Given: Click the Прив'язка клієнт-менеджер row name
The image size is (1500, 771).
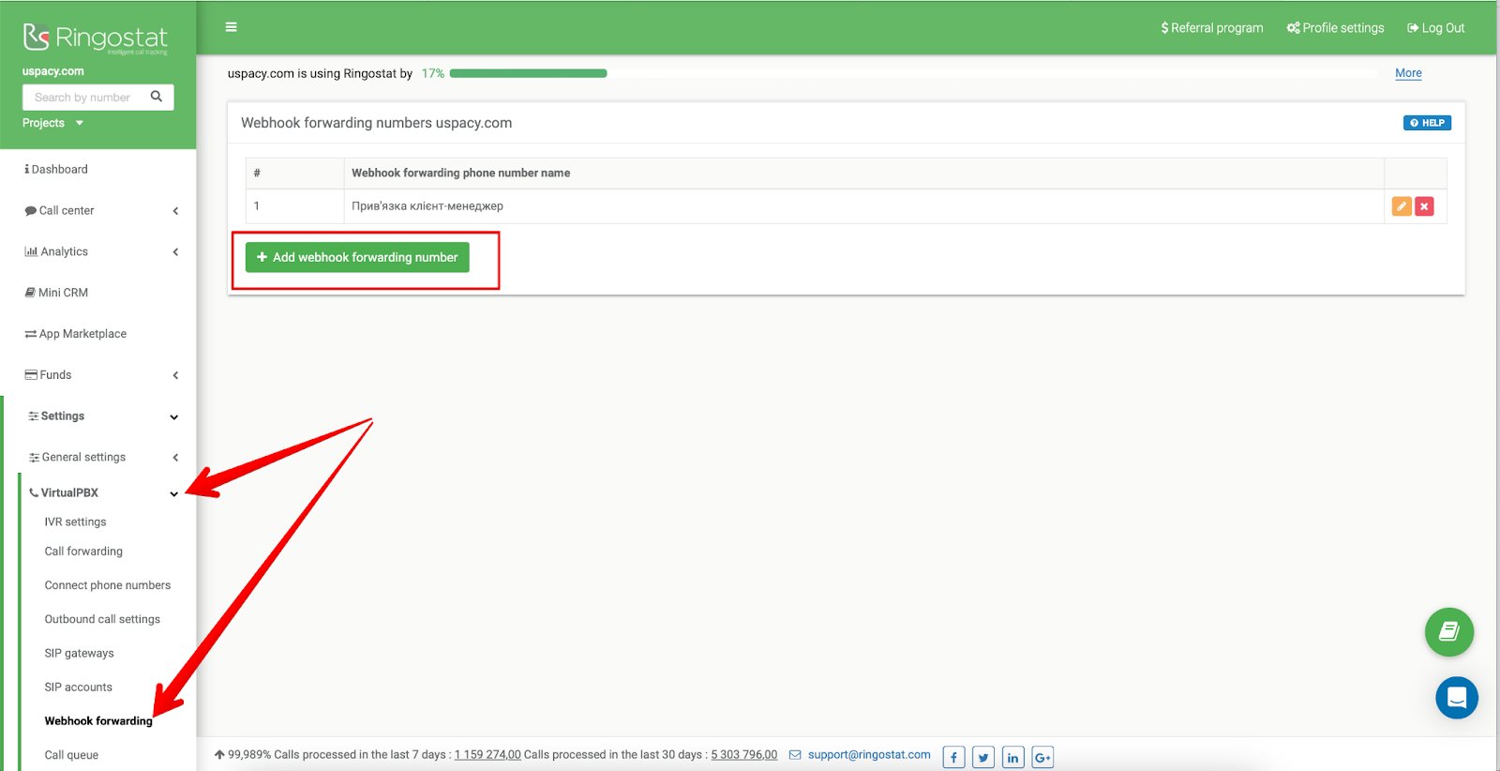Looking at the screenshot, I should (427, 206).
